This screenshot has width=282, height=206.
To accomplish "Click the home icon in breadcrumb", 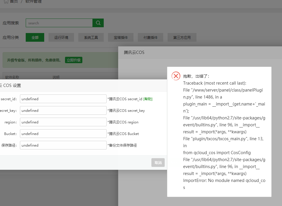I will pyautogui.click(x=6, y=1).
